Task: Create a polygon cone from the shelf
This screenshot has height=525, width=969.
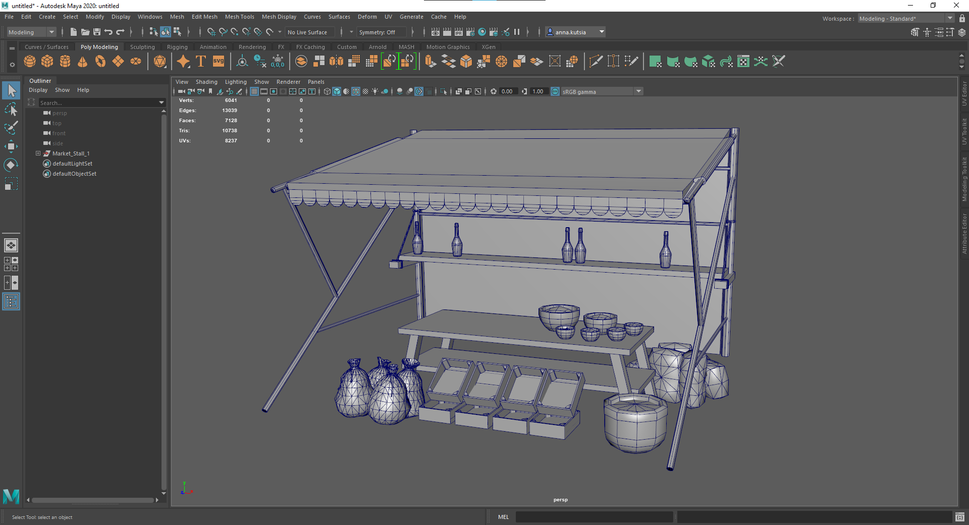Action: [x=83, y=62]
